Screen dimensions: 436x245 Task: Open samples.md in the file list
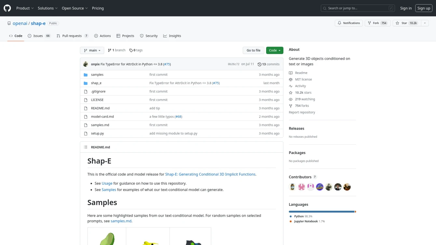coord(100,125)
